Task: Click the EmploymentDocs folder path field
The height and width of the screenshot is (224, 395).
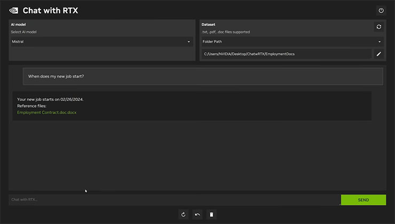Action: [287, 54]
